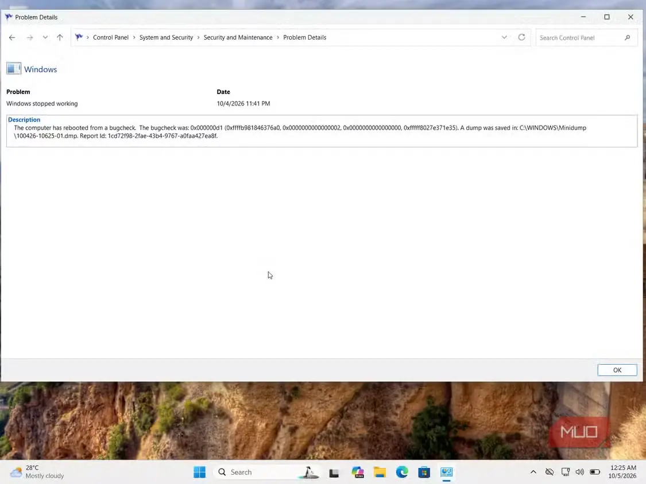Click the sync-off cloud tray icon
The width and height of the screenshot is (646, 484).
tap(549, 472)
